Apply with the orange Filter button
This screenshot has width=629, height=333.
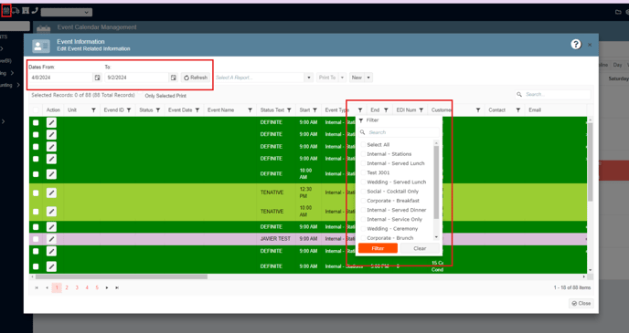coord(378,248)
